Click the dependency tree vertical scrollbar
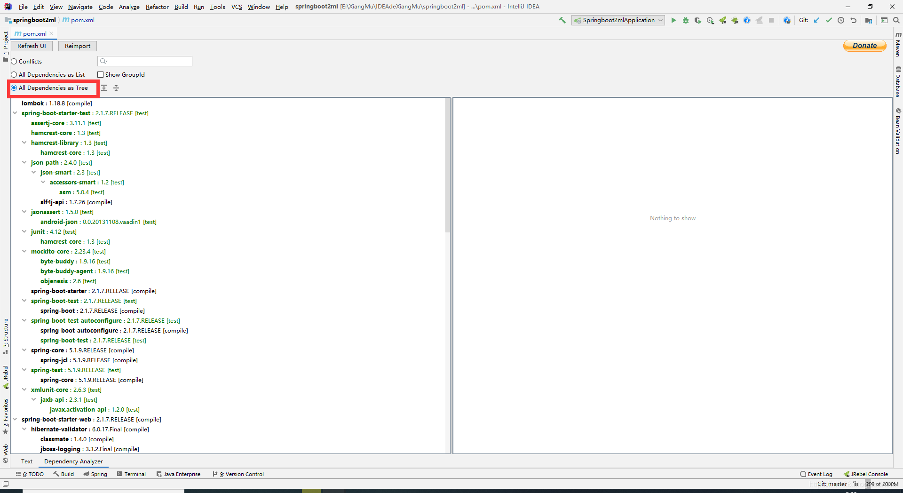 447,166
